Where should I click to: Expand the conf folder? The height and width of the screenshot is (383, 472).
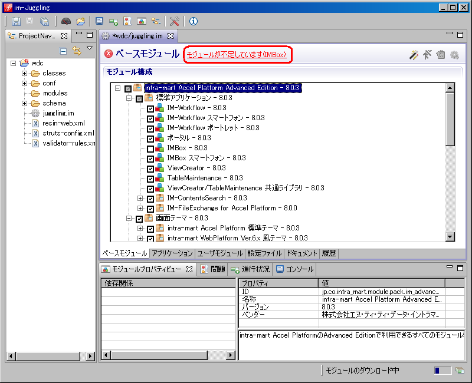pos(24,83)
